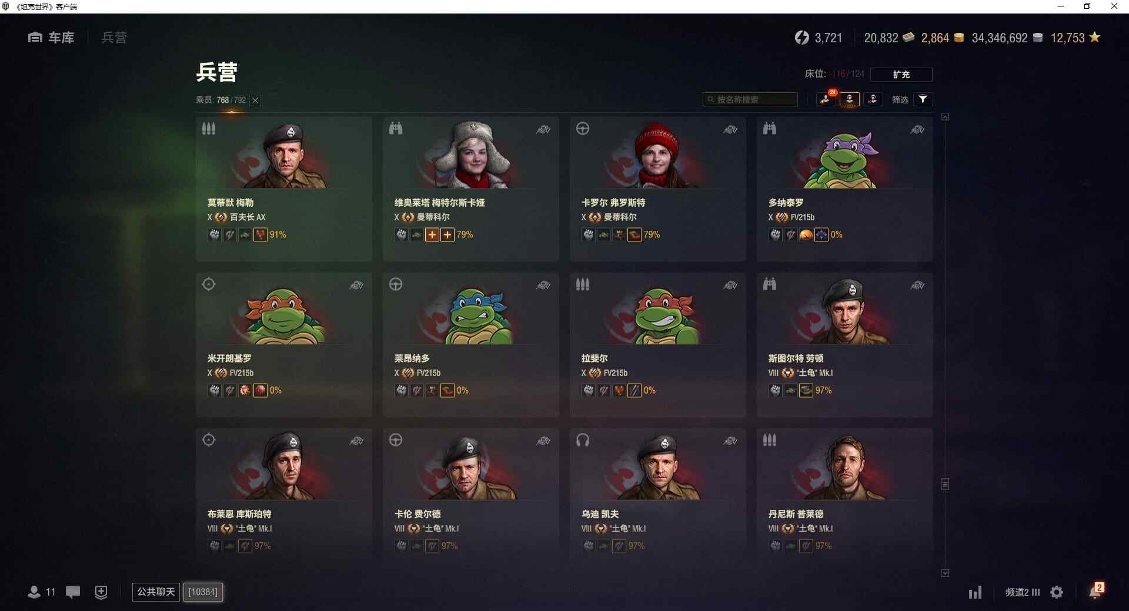The height and width of the screenshot is (611, 1129).
Task: Open the settings gear icon
Action: click(1057, 592)
